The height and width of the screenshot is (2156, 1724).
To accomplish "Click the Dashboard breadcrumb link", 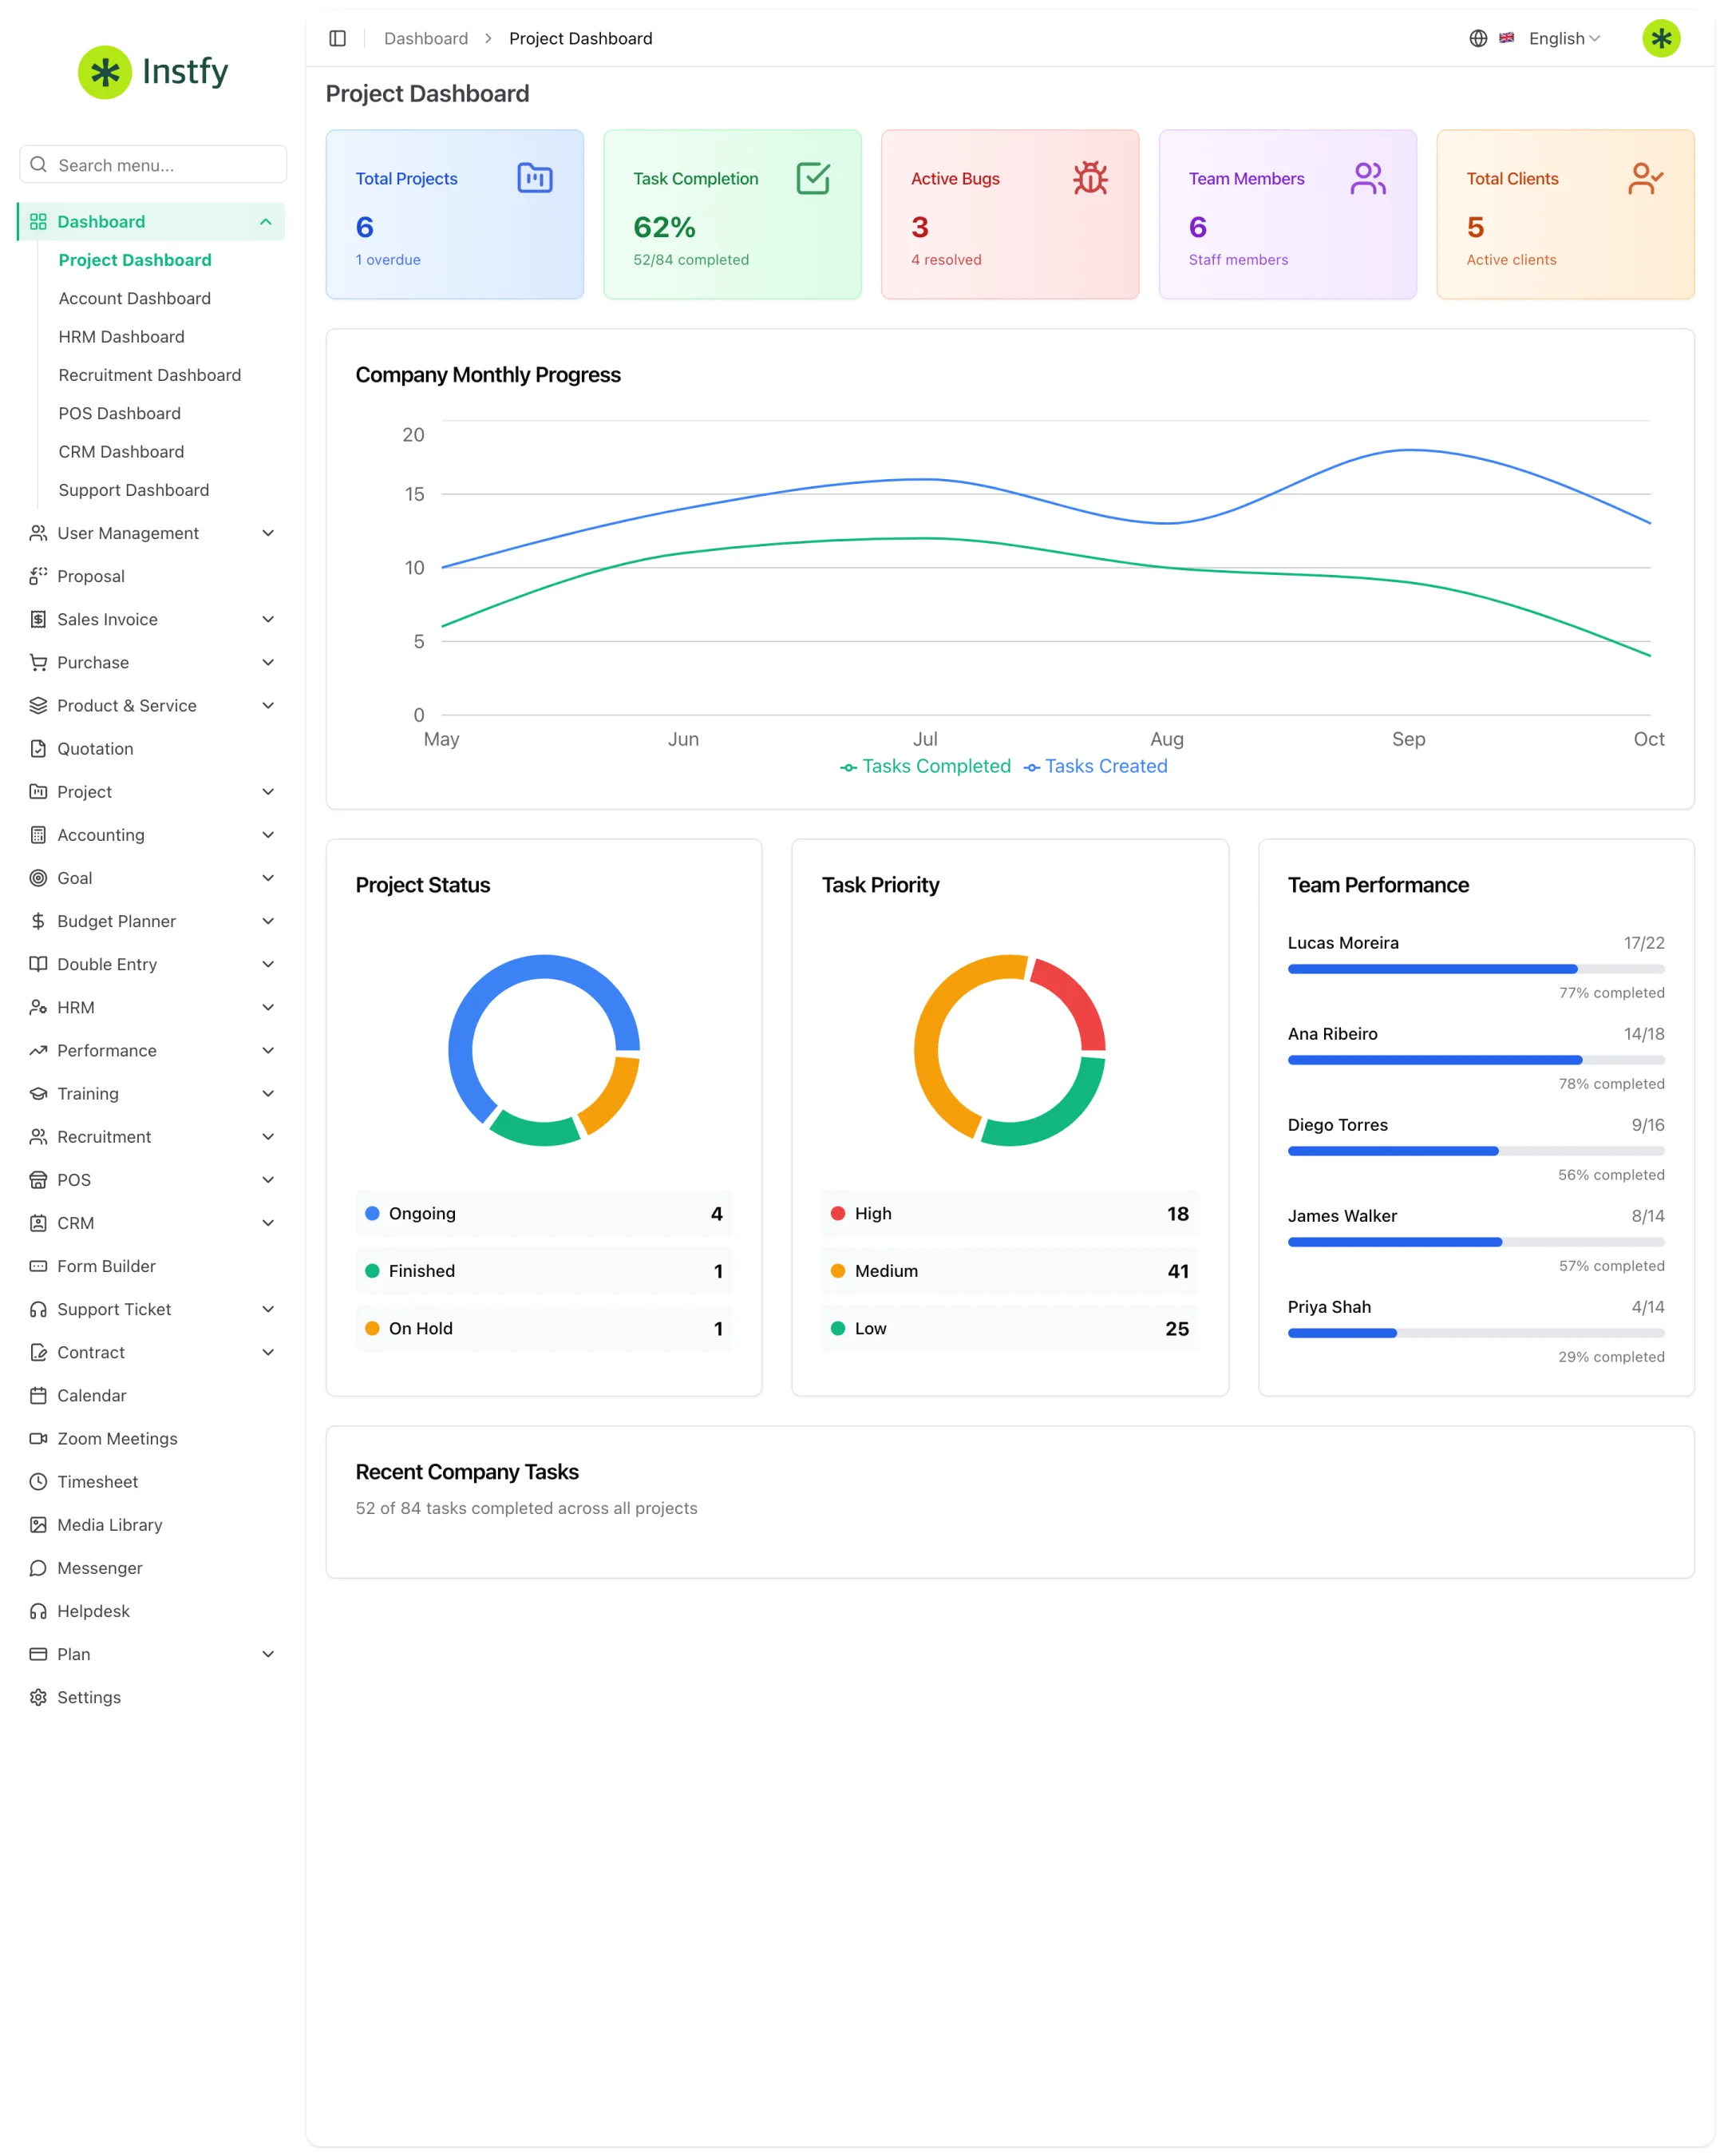I will (425, 38).
